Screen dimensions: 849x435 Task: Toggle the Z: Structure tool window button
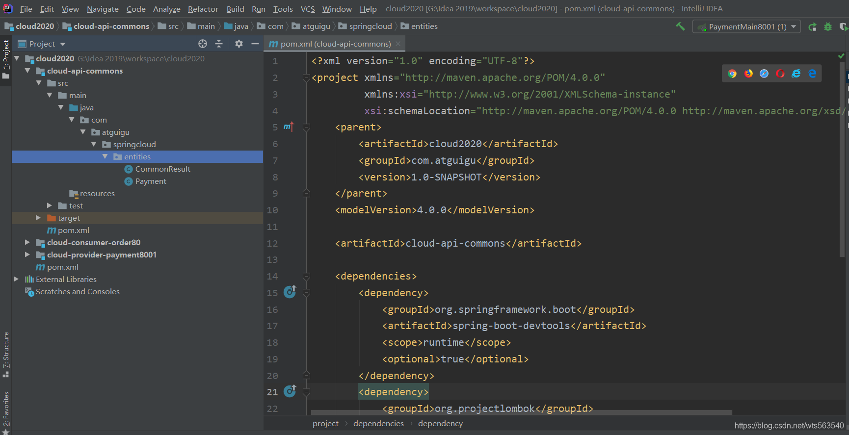[6, 355]
